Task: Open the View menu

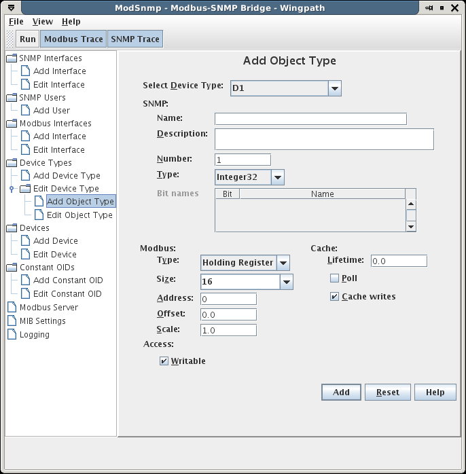Action: [43, 22]
